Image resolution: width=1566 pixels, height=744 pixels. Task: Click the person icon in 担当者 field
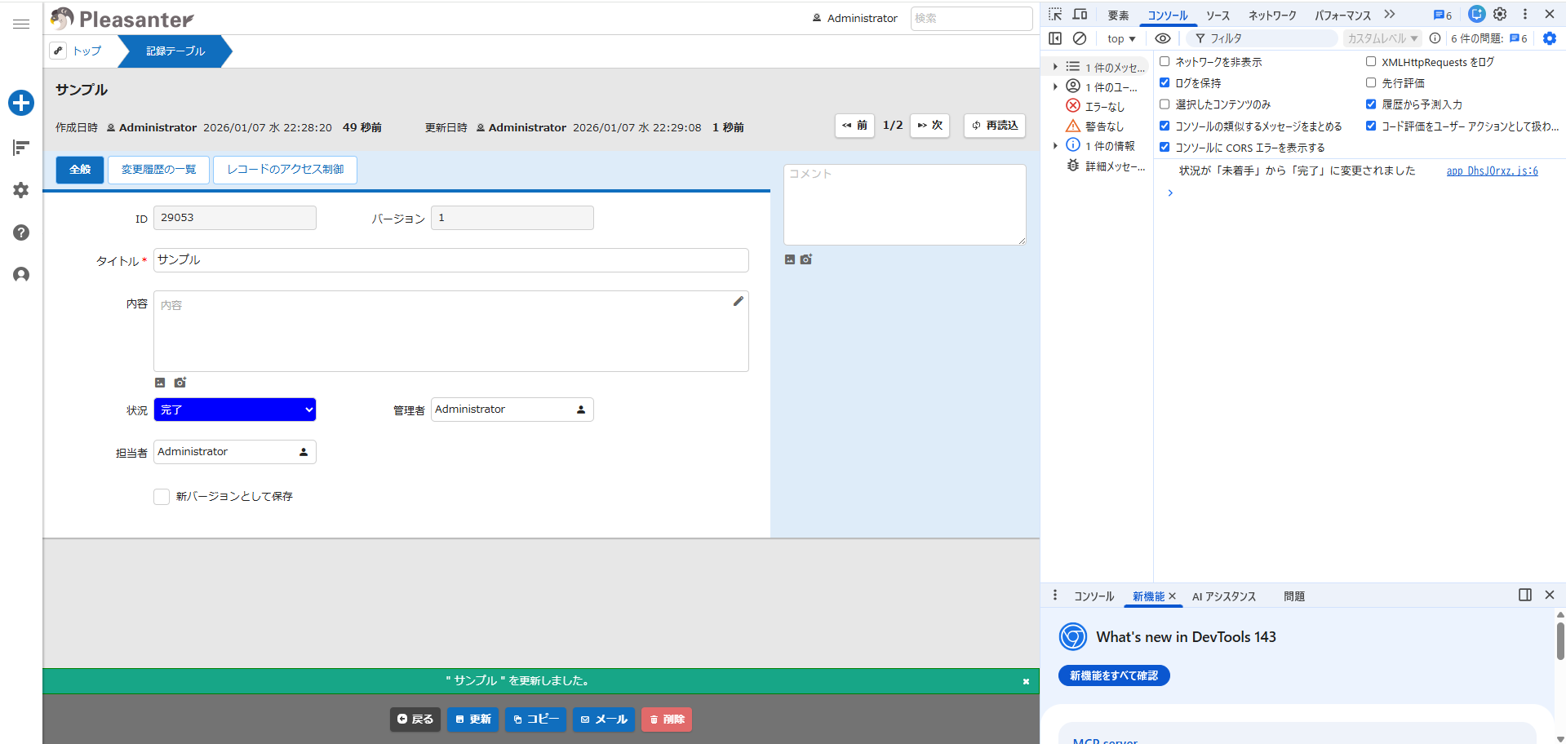pos(304,452)
